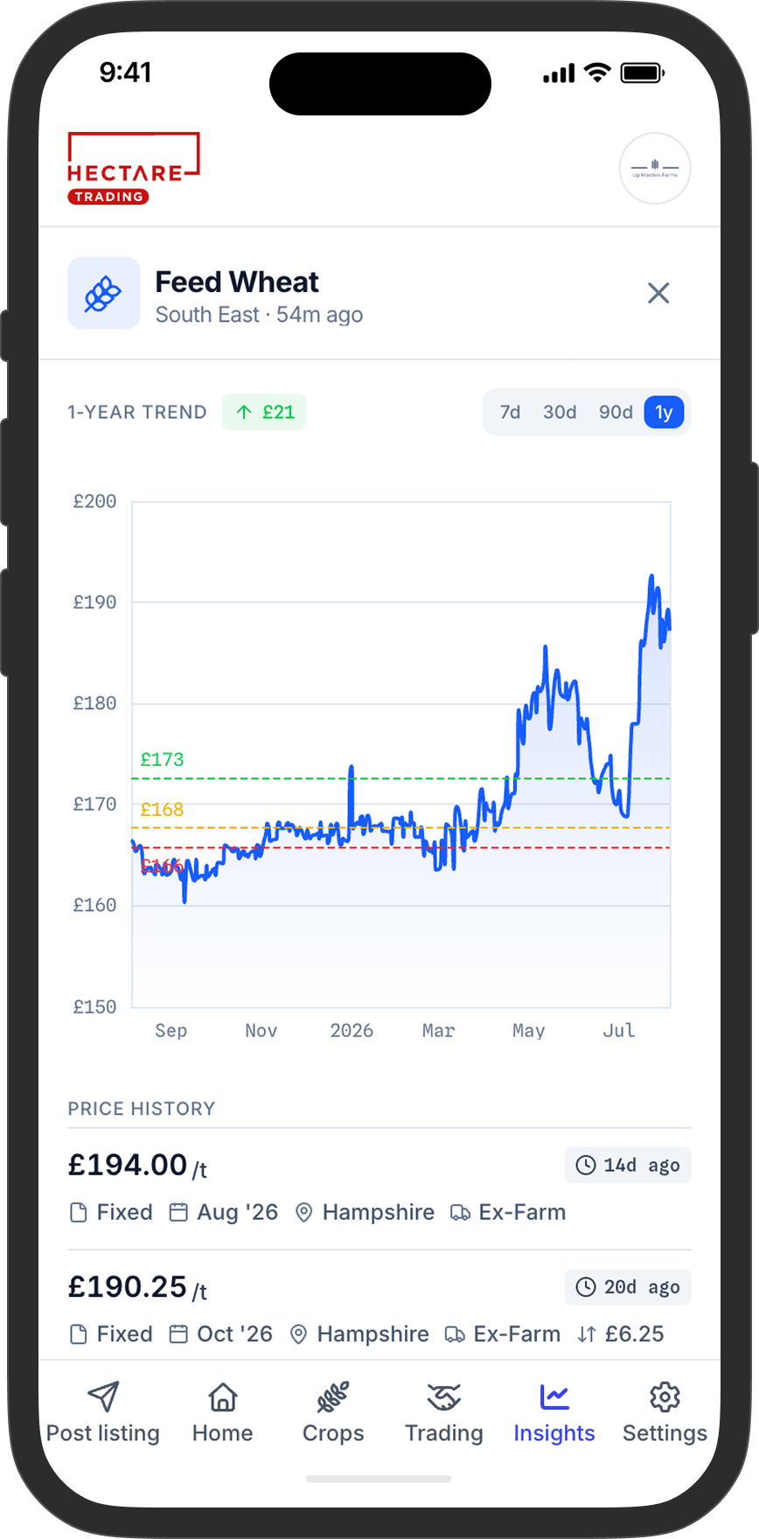The image size is (759, 1539).
Task: Open Settings gear icon
Action: (665, 1396)
